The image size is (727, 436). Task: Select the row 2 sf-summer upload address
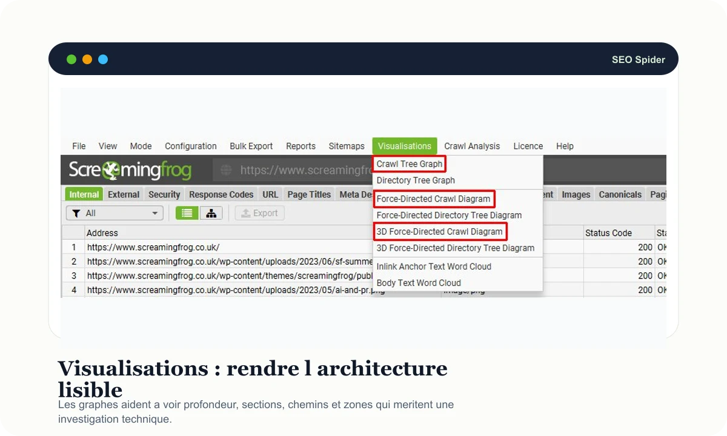[x=229, y=262]
